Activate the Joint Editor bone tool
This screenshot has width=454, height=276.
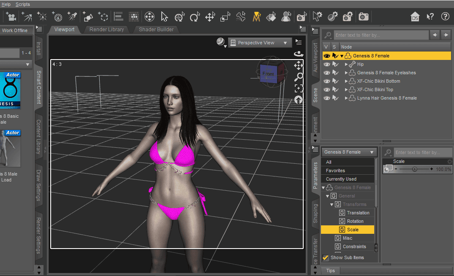(241, 16)
